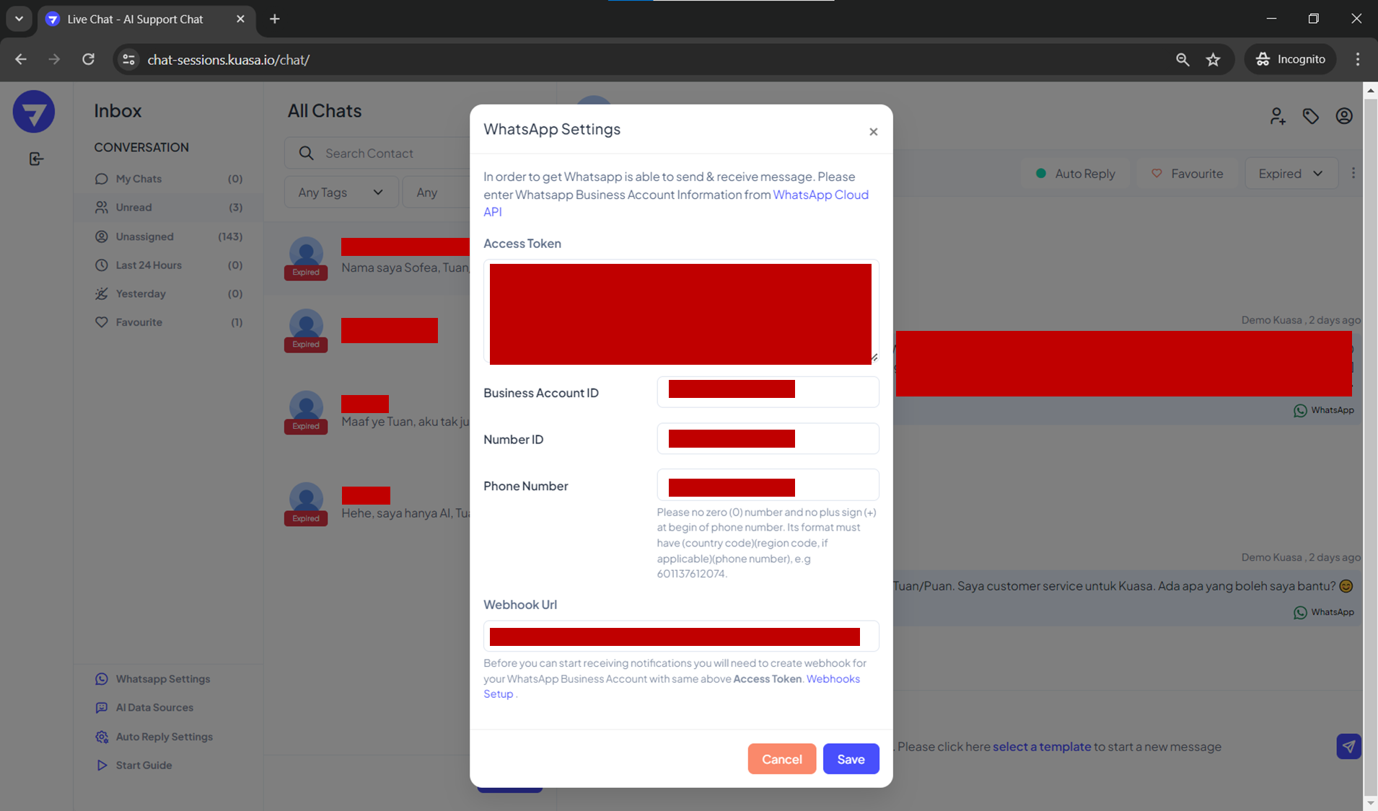This screenshot has width=1378, height=811.
Task: Open the Expired status dropdown
Action: pyautogui.click(x=1290, y=174)
